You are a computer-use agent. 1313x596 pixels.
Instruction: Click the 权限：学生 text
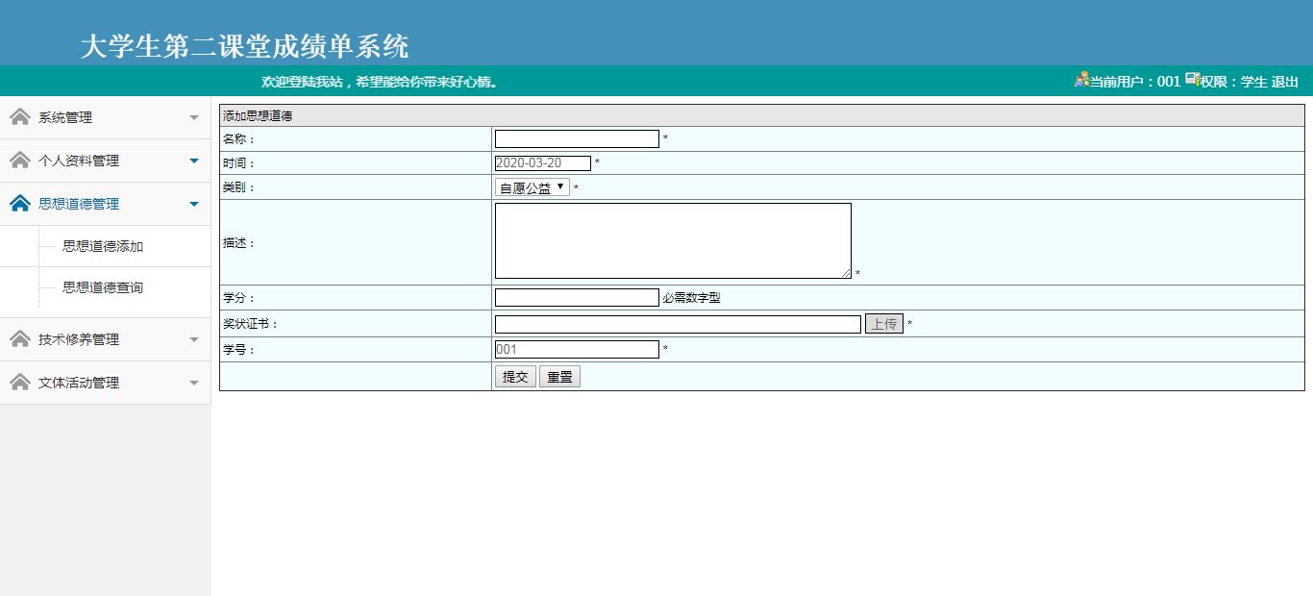(x=1233, y=82)
